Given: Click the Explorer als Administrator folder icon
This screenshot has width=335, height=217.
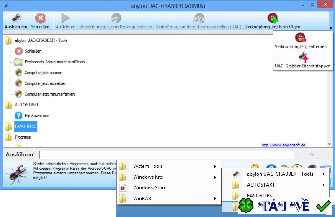Looking at the screenshot, I should click(x=18, y=62).
